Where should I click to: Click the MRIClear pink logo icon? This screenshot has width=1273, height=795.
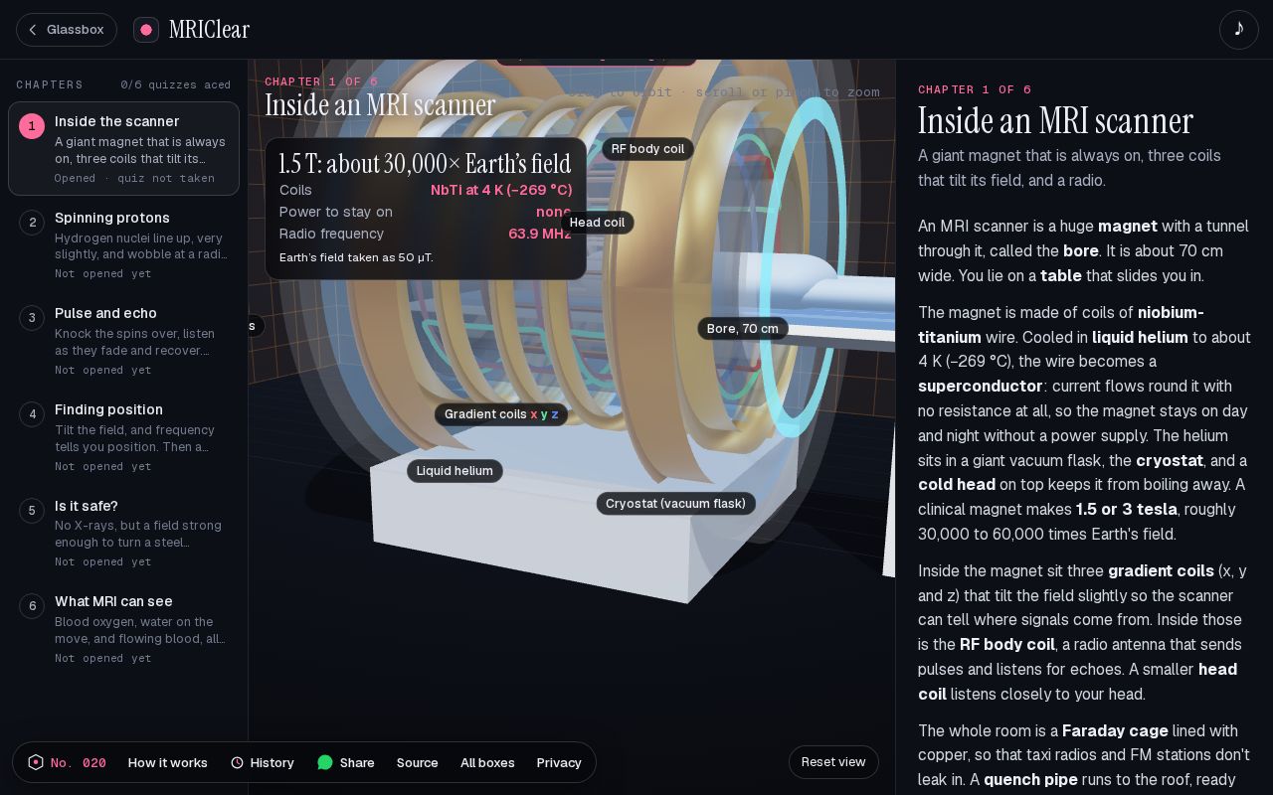pos(146,30)
